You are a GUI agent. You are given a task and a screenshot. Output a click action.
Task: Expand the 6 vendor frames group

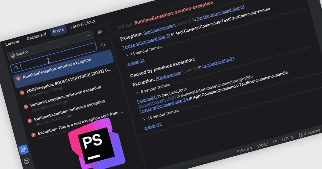point(137,93)
